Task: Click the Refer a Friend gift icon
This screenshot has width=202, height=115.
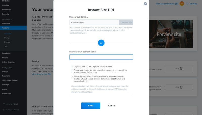Action: 4,104
